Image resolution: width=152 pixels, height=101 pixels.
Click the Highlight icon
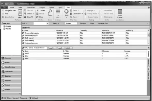pyautogui.click(x=85, y=10)
